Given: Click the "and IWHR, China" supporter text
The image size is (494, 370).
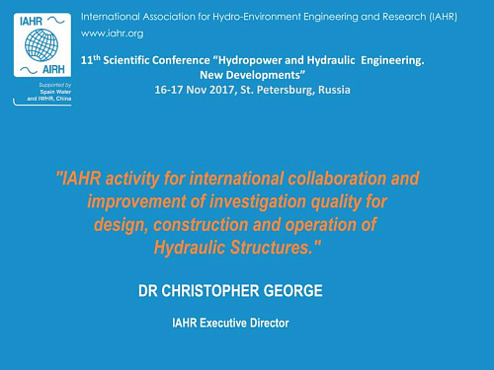Looking at the screenshot, I should click(49, 99).
